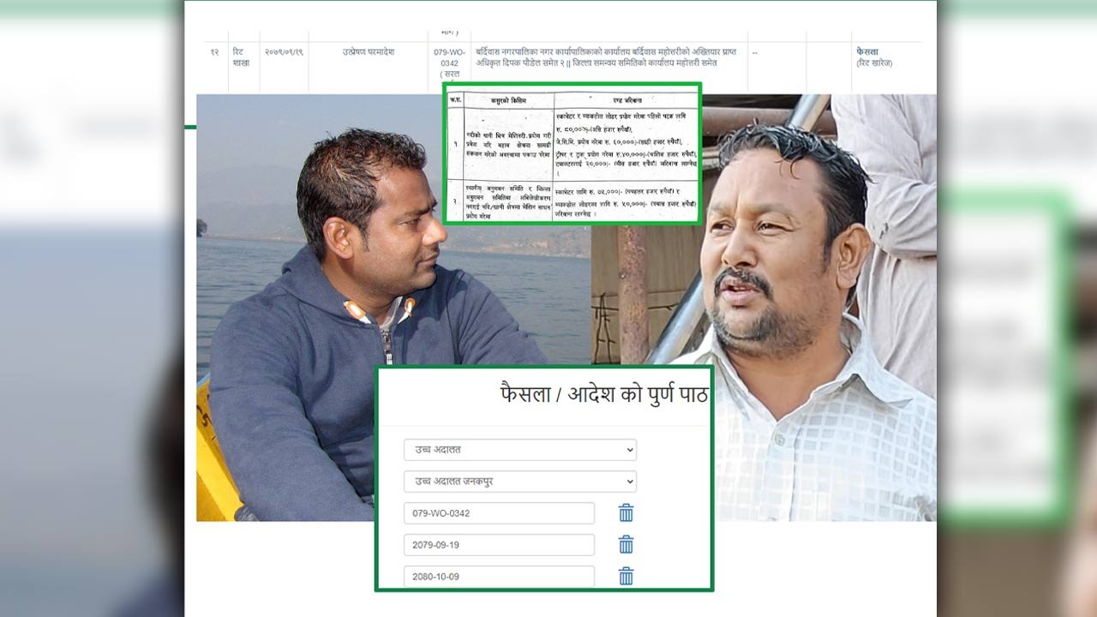Click the उत्प्रेषण परमादेश case type cell

point(368,52)
